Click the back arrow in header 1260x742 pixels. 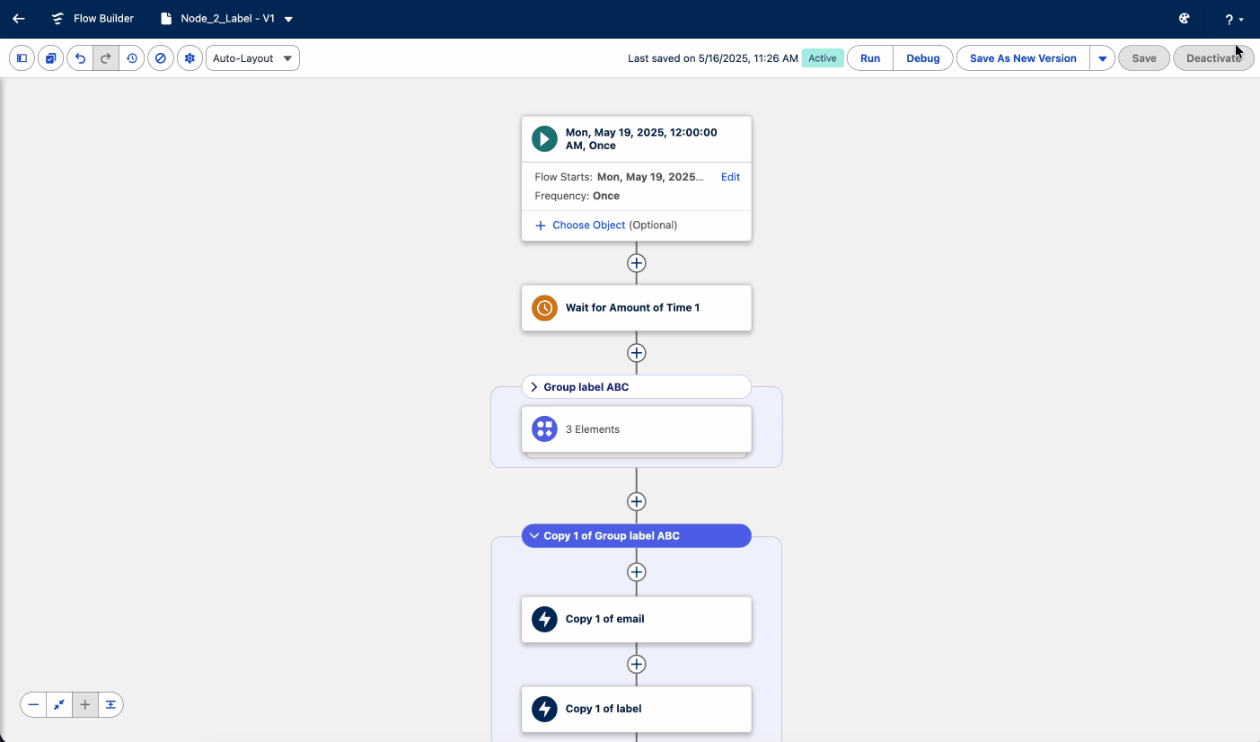click(19, 19)
